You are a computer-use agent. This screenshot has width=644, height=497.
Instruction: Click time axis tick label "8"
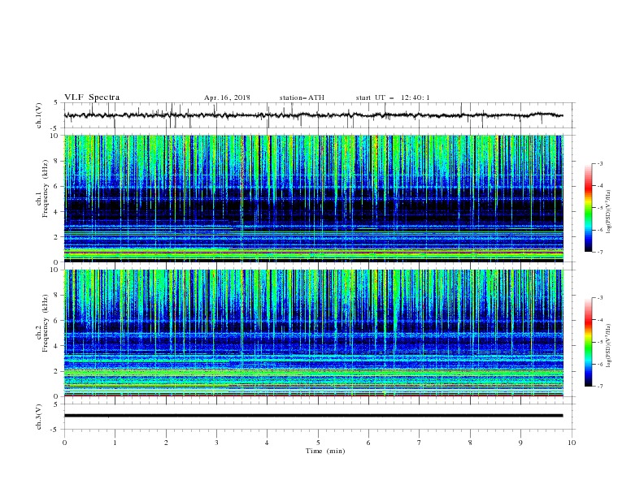470,443
